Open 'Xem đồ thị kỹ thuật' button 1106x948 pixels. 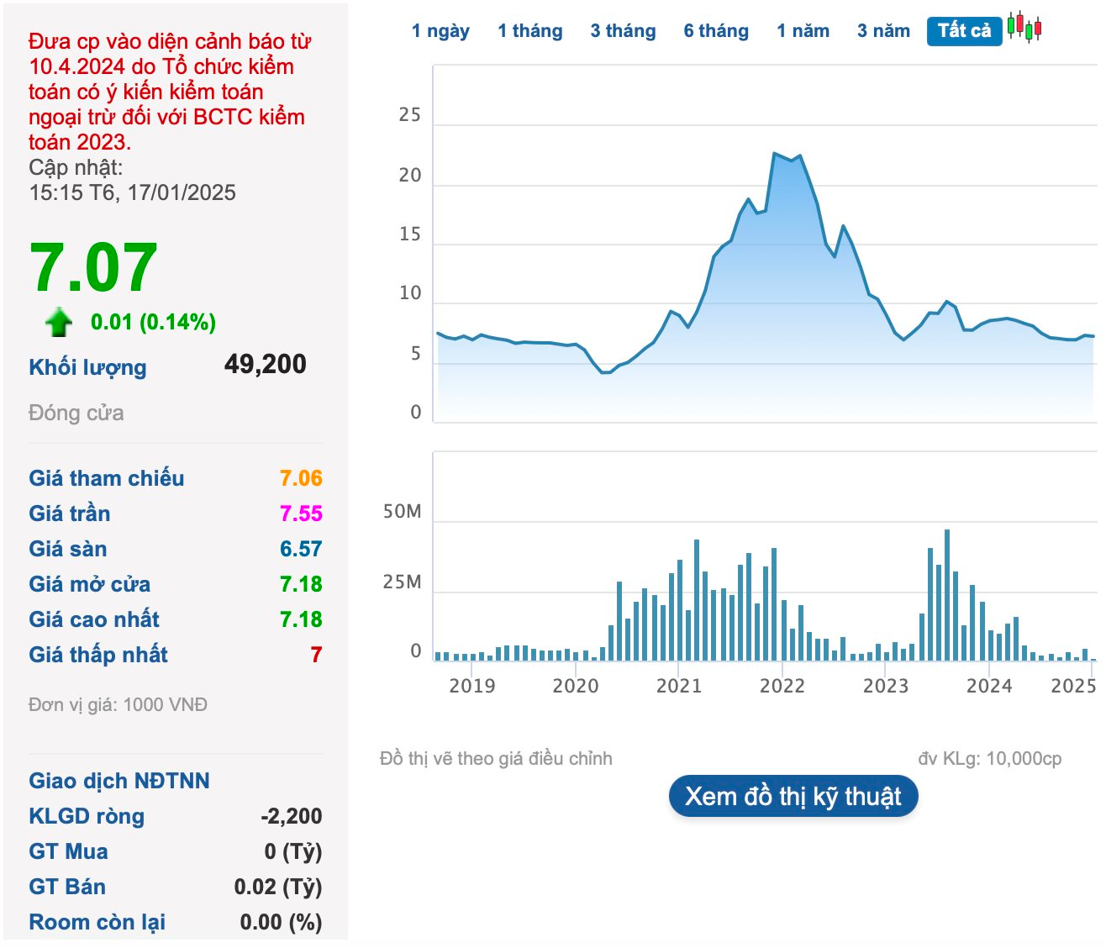793,796
